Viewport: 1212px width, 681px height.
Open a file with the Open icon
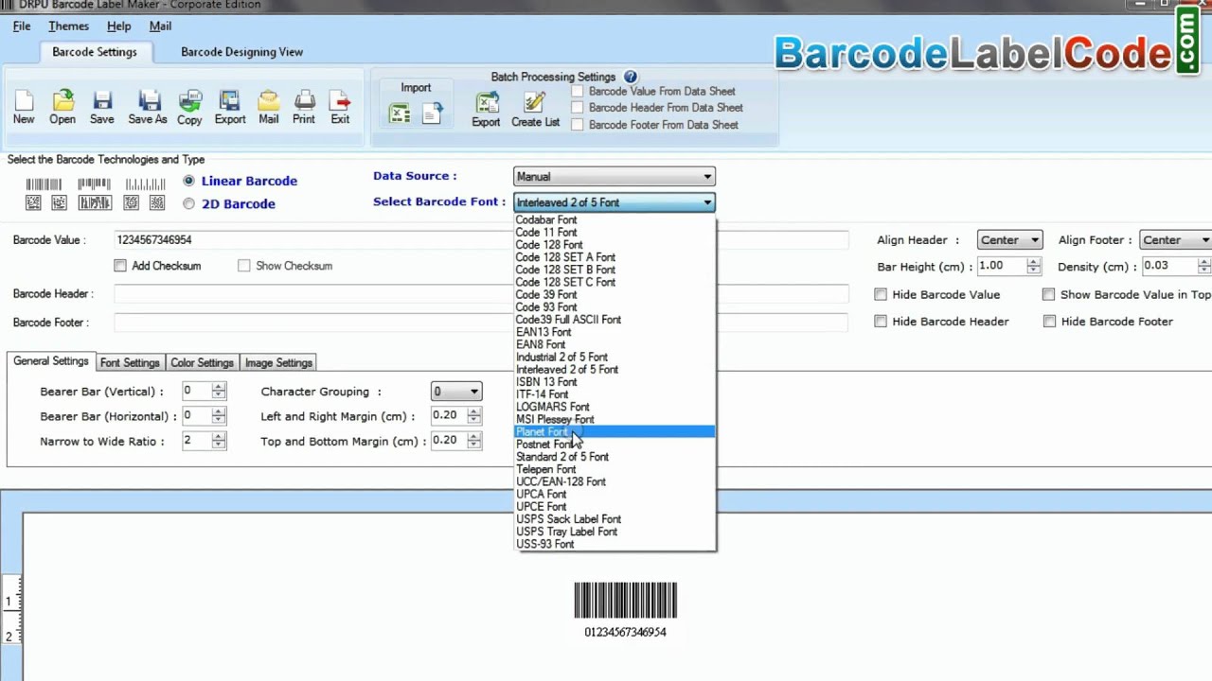click(x=62, y=107)
